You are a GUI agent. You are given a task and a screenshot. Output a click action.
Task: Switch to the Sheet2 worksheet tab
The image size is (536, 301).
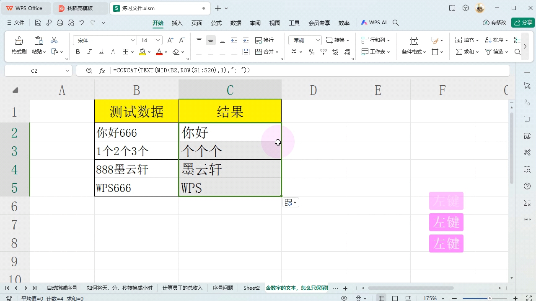251,288
